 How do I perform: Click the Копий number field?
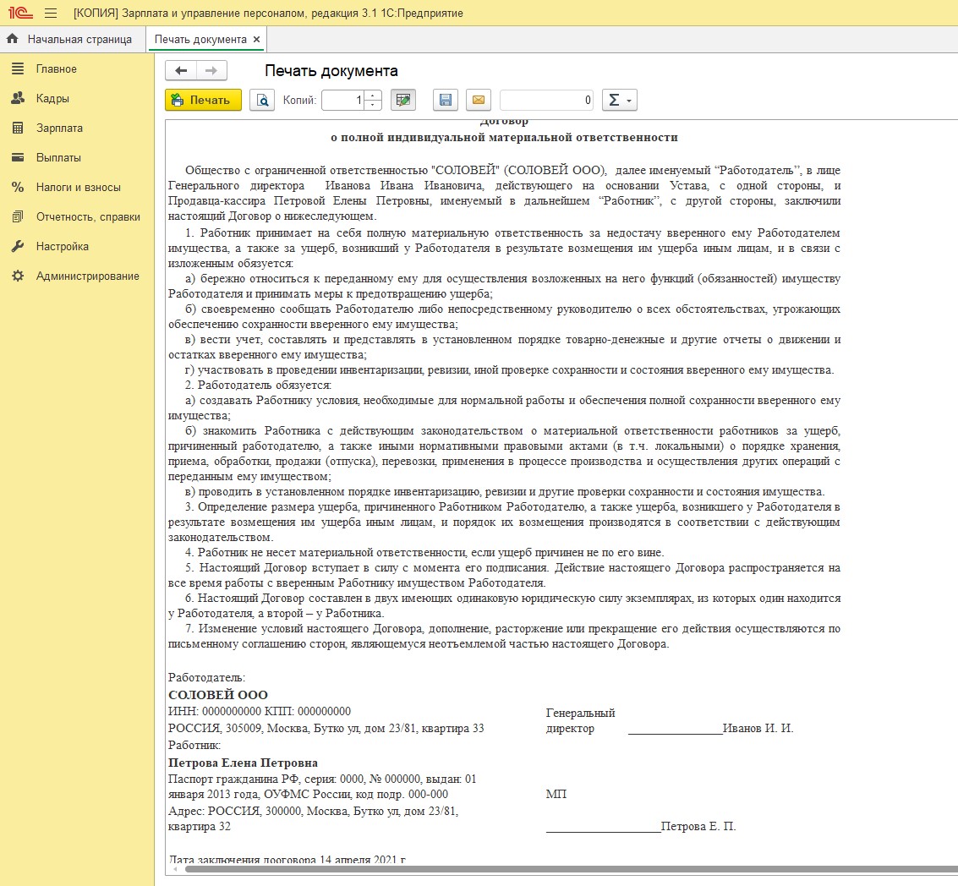coord(343,101)
